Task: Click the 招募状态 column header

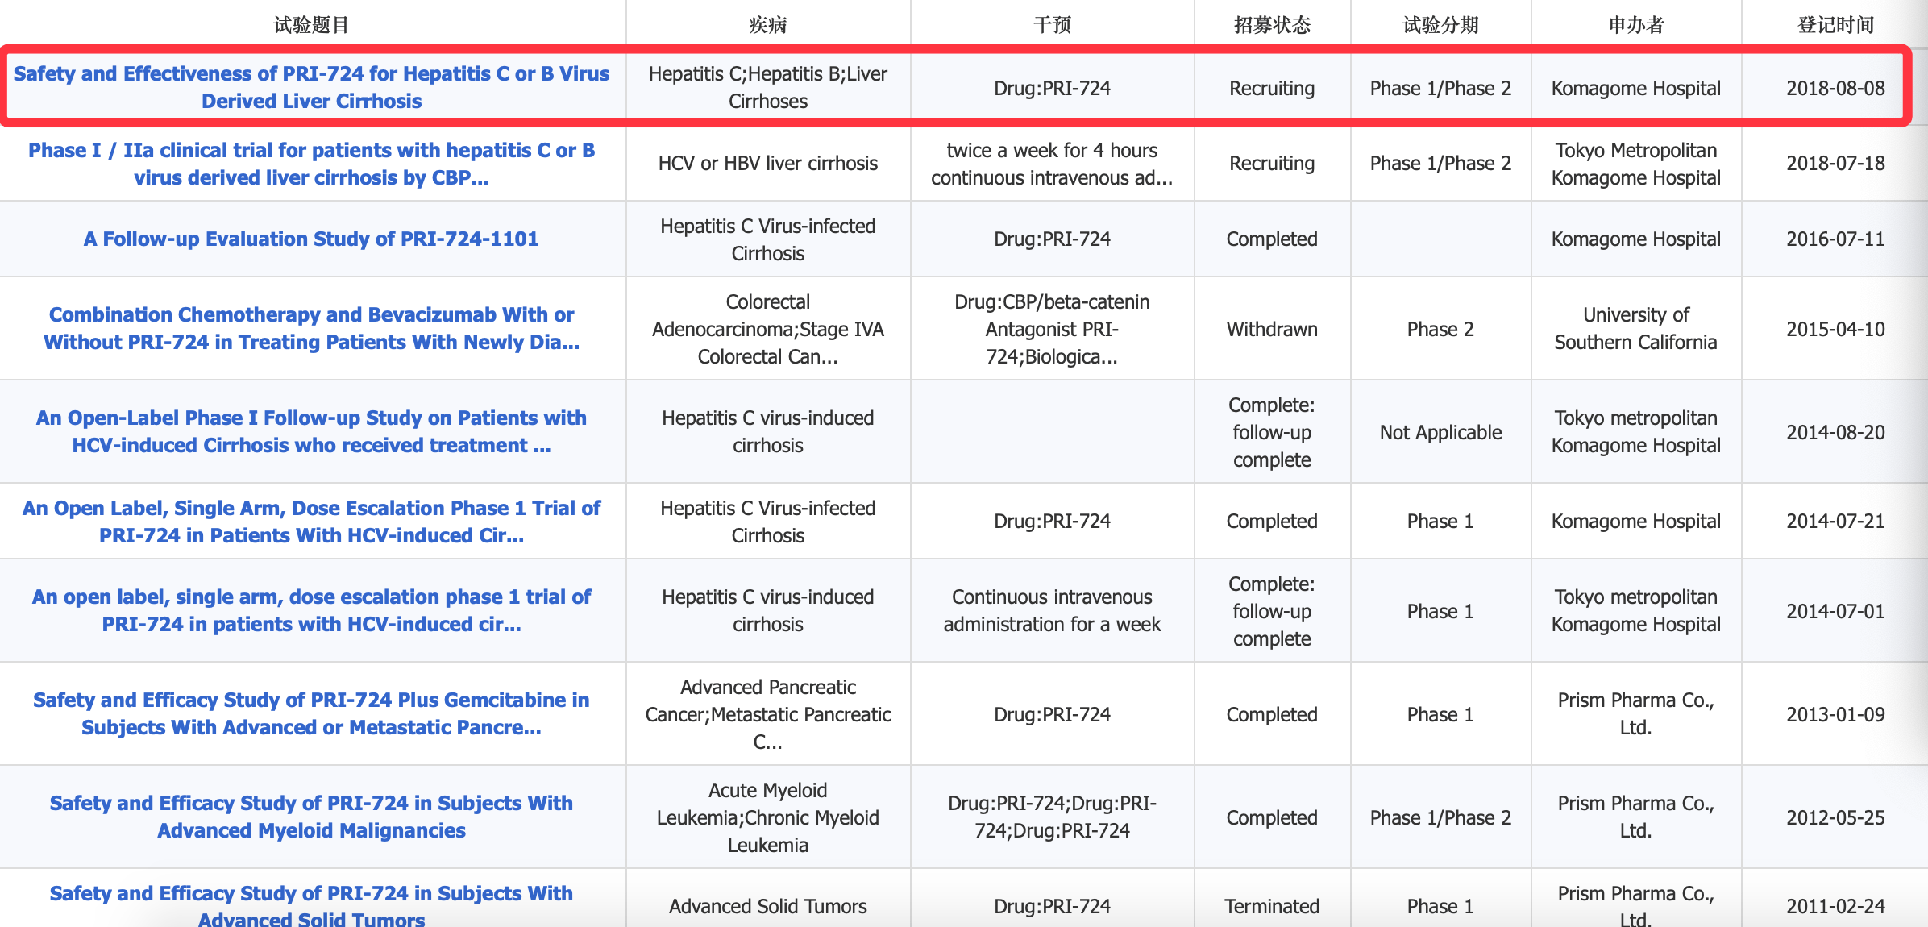Action: [x=1272, y=25]
